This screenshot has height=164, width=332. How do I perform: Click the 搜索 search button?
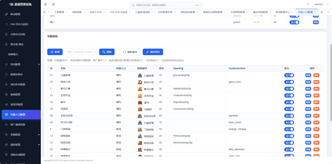point(107,52)
